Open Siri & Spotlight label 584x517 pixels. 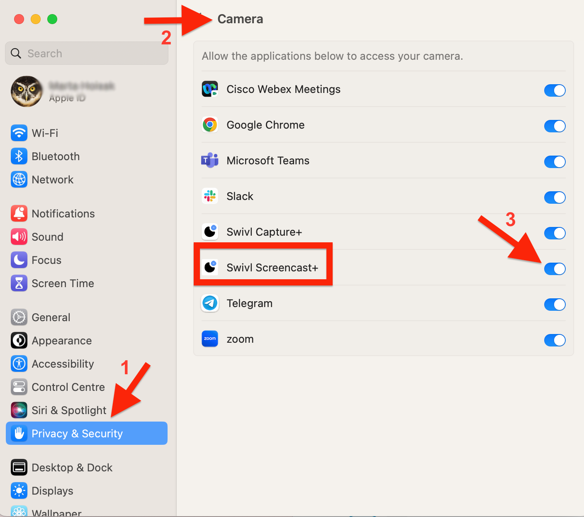coord(69,410)
